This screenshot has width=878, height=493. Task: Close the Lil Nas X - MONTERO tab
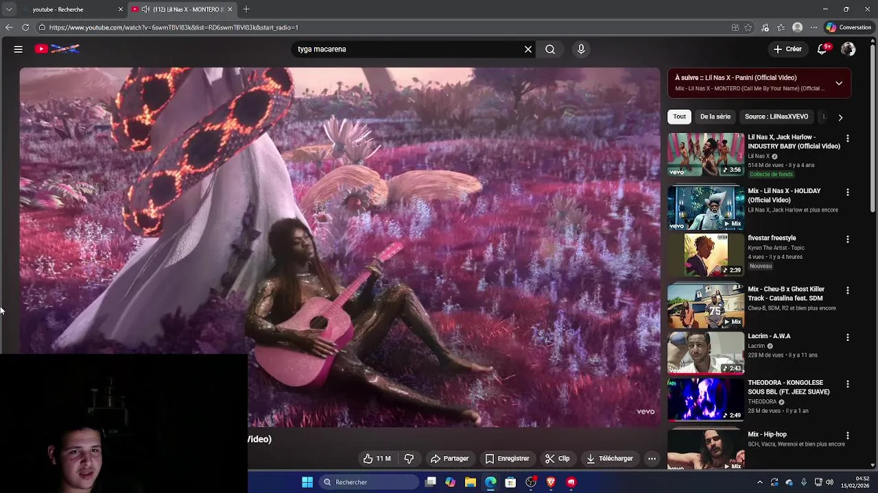pos(230,9)
